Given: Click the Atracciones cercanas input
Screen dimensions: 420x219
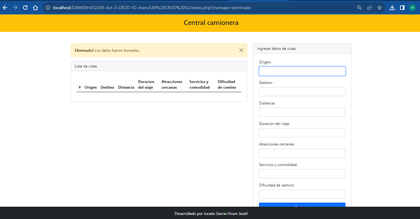Looking at the screenshot, I should pyautogui.click(x=302, y=153).
